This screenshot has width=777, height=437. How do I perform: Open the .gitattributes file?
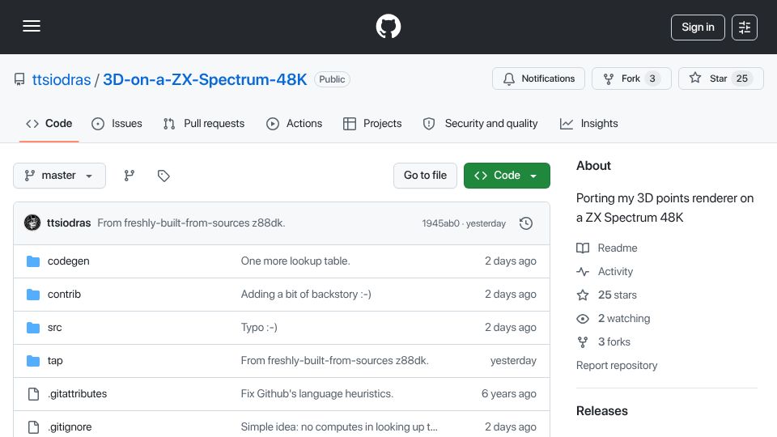click(x=78, y=394)
